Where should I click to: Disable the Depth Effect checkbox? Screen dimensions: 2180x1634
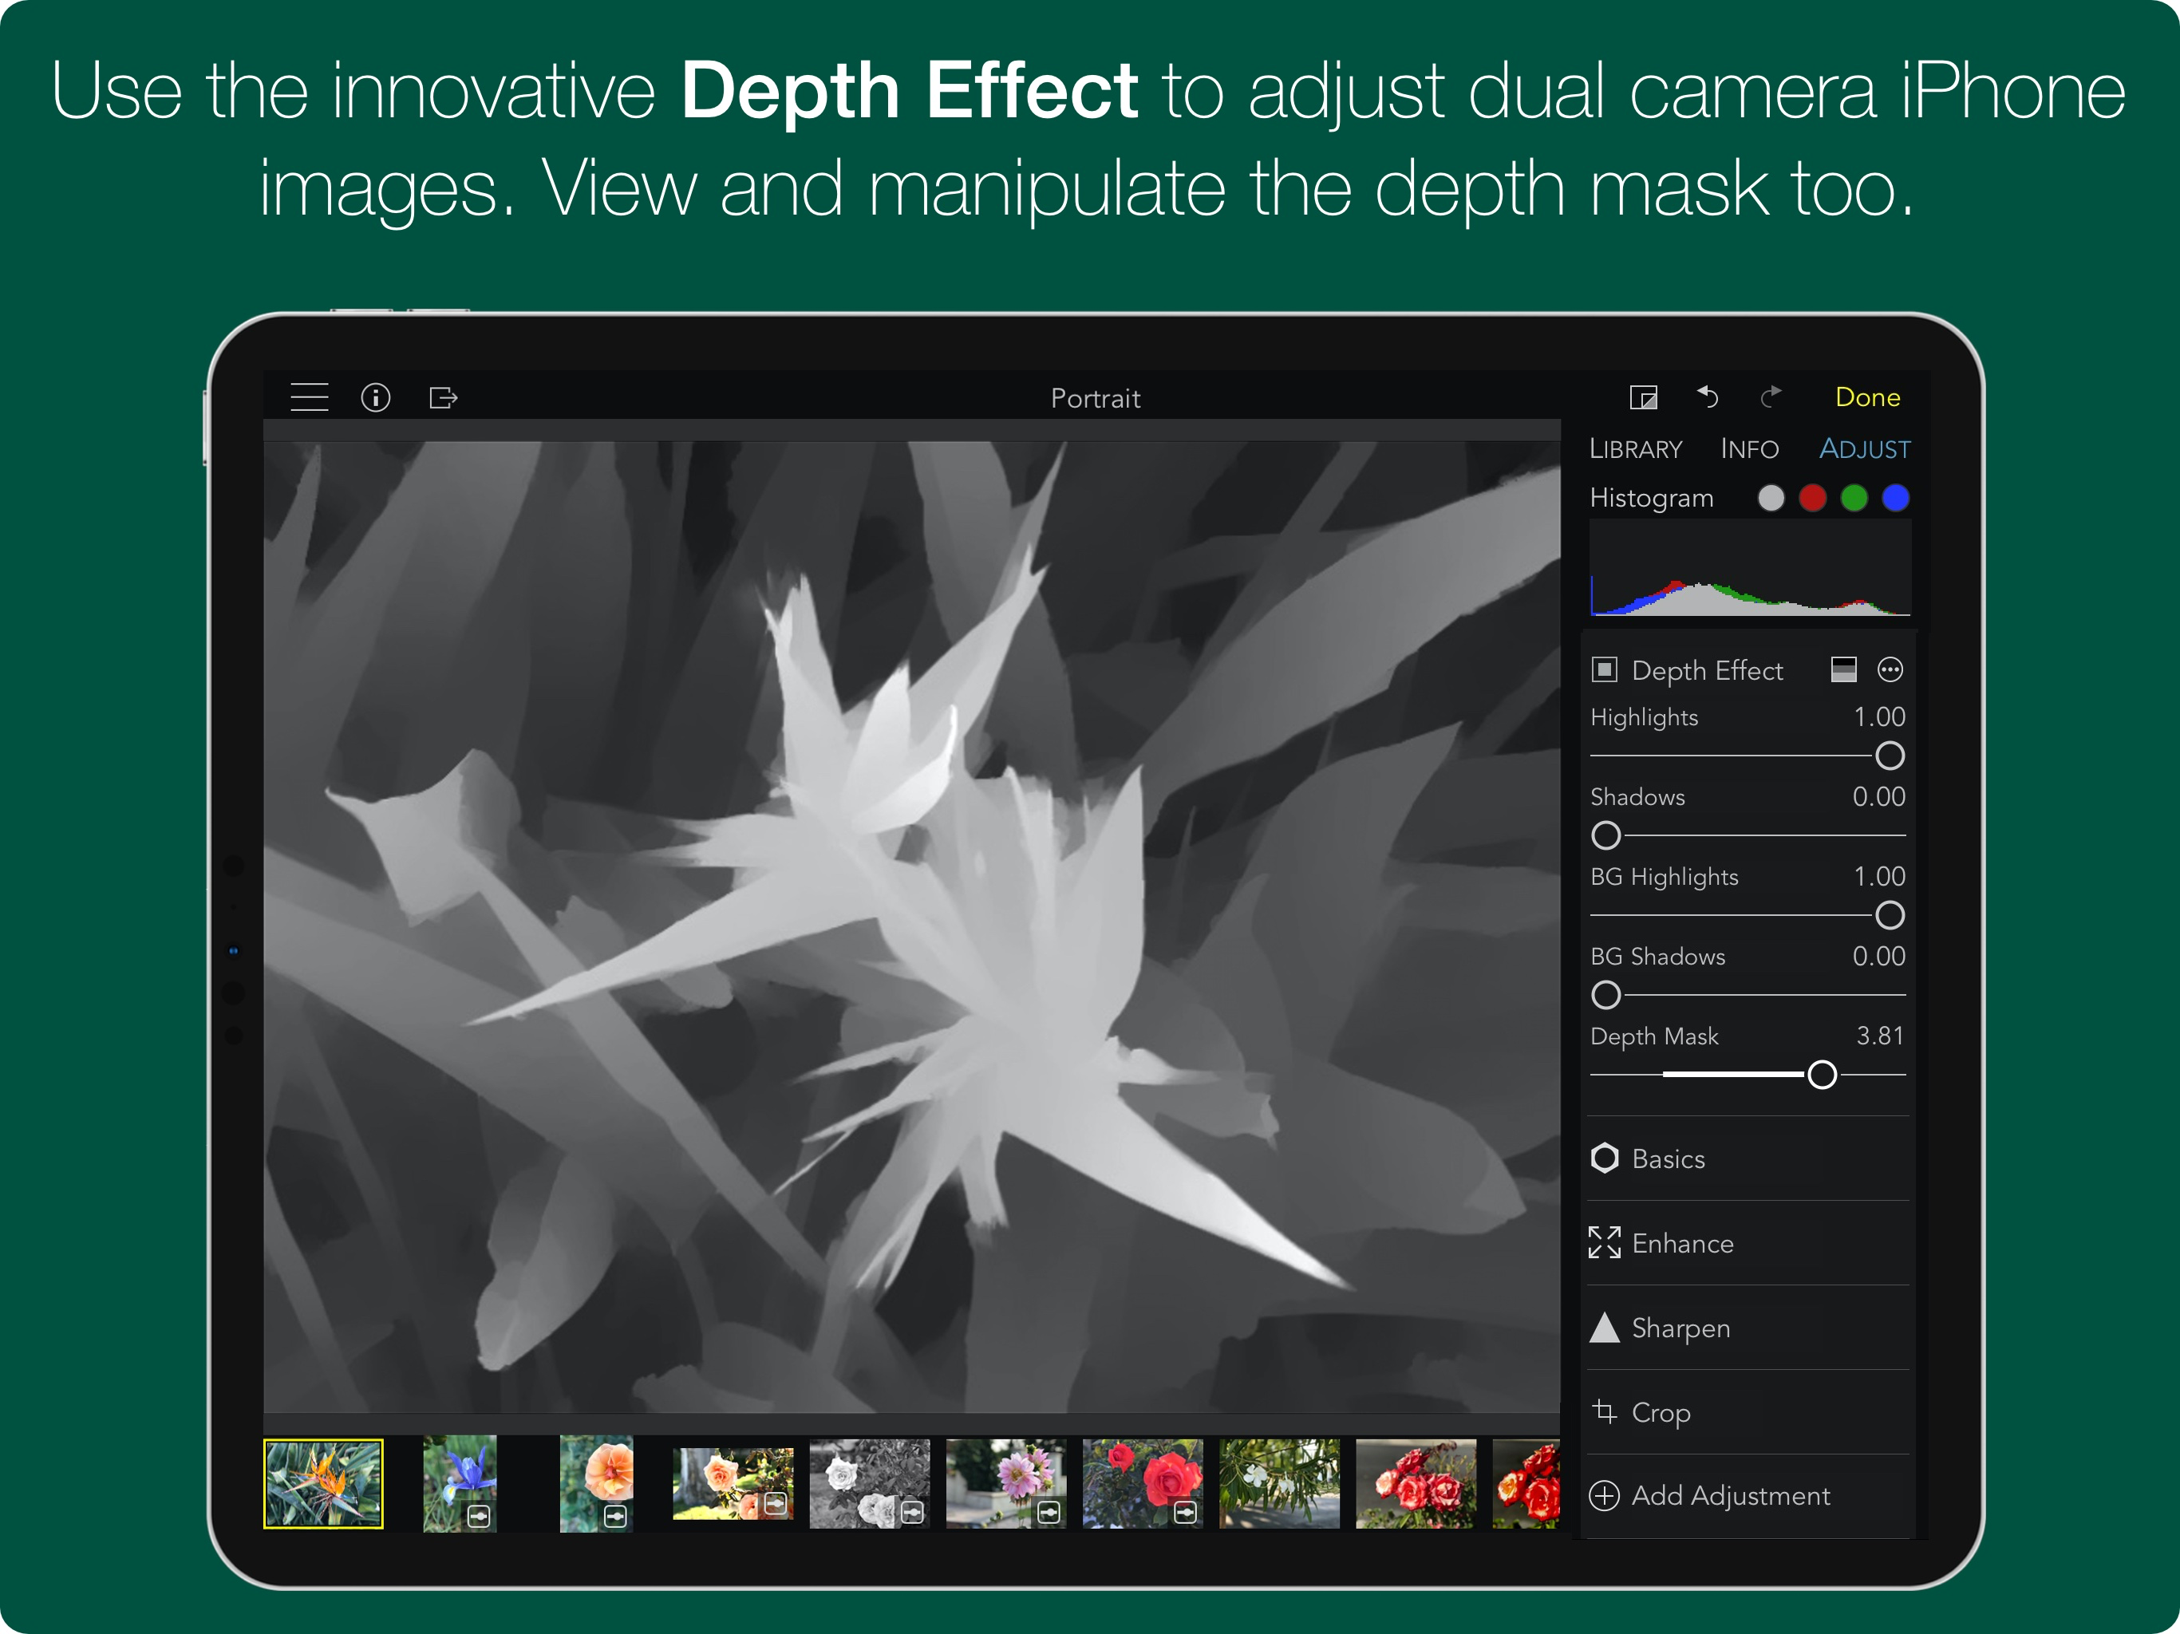click(x=1605, y=670)
